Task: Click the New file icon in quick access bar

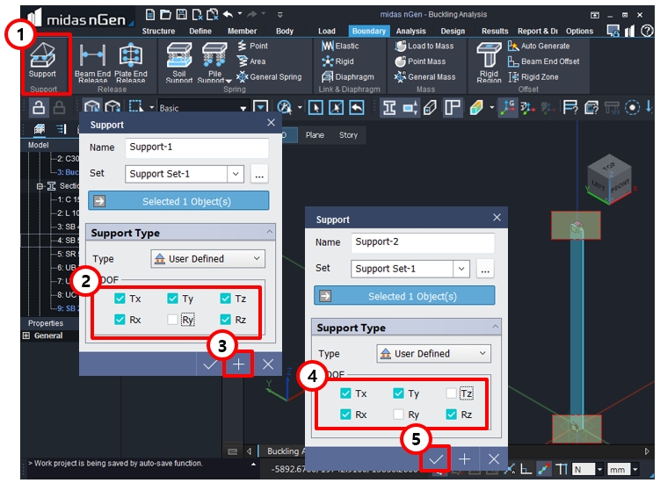Action: pos(150,15)
